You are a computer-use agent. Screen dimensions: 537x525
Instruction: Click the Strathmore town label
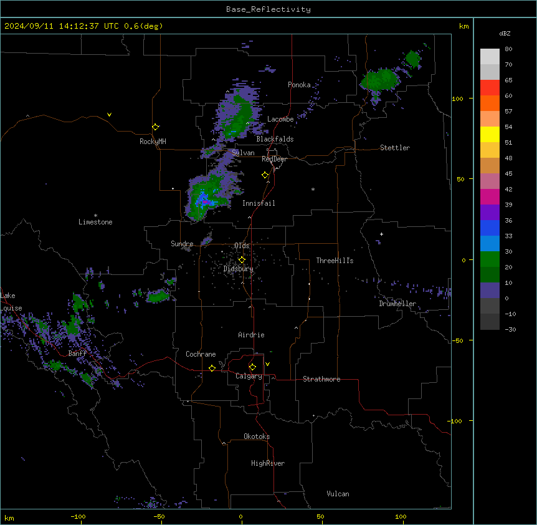click(321, 379)
